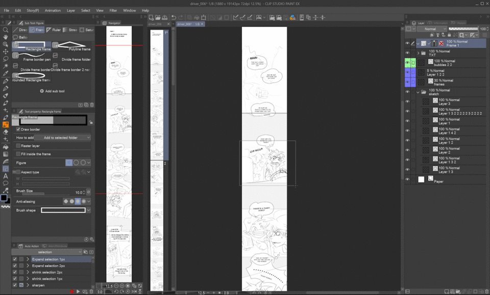Open the auto action set selection dropdown
490x295 pixels.
(47, 252)
